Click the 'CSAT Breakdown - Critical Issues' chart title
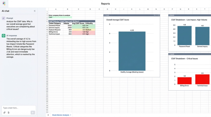Viewport: 211px width, 117px height. click(x=184, y=59)
